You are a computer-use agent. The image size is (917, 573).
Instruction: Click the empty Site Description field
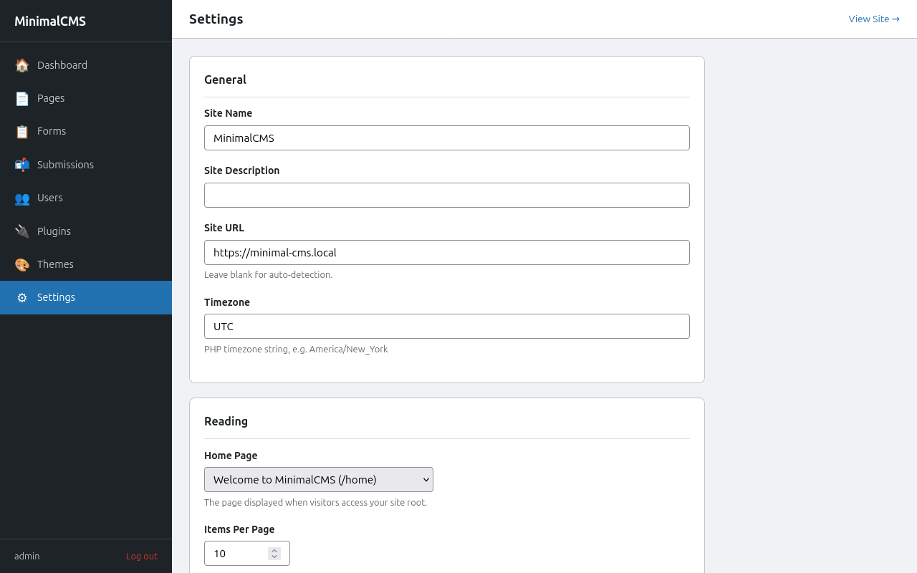click(x=446, y=196)
